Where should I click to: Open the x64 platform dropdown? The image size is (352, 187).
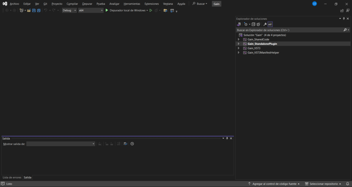[91, 10]
